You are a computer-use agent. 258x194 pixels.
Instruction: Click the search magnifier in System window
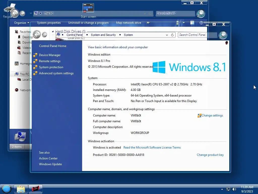223,35
